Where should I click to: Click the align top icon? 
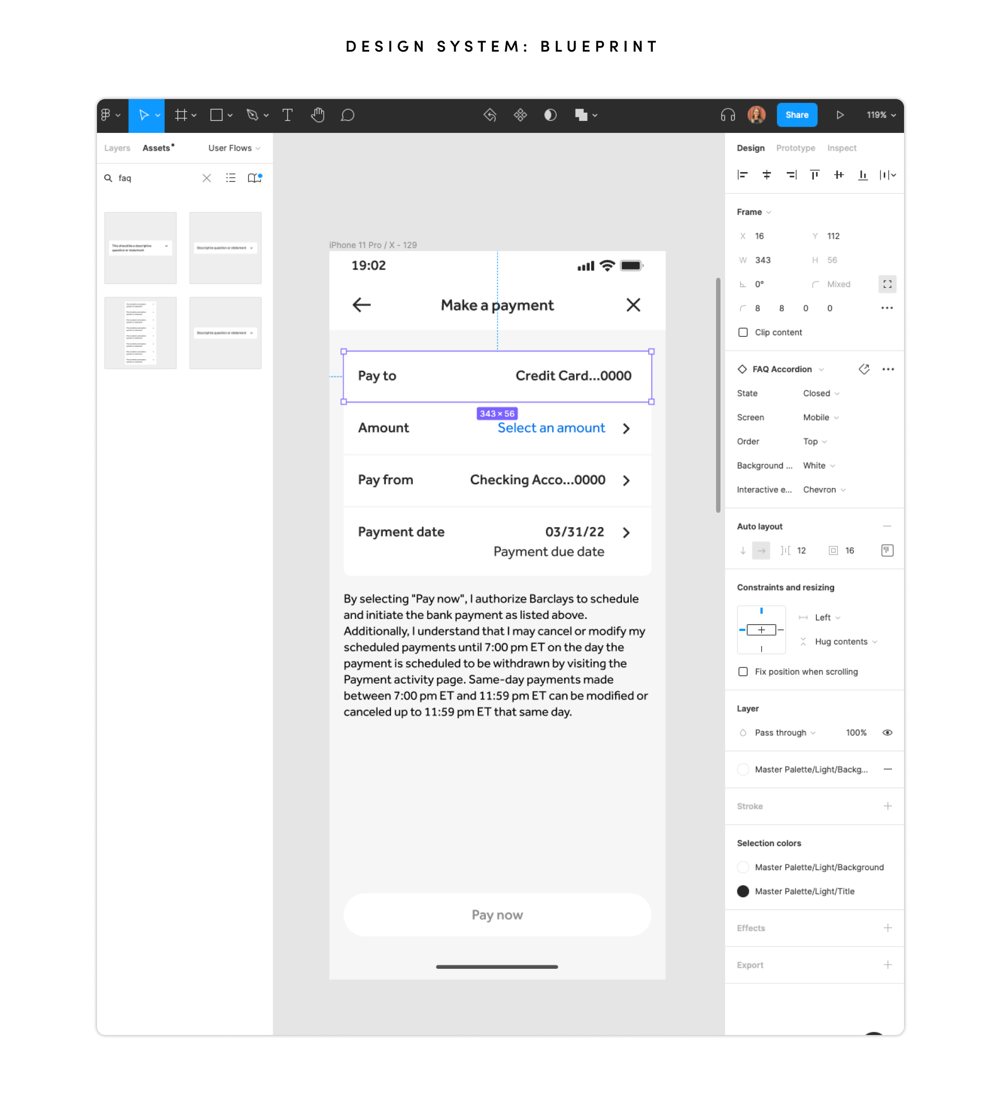click(814, 175)
